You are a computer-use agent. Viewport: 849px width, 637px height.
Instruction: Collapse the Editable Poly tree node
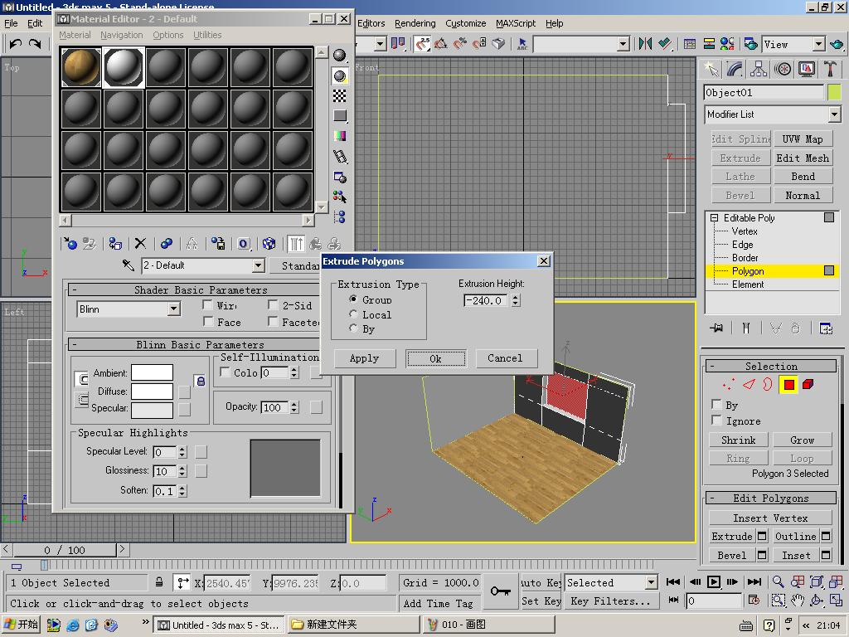(x=714, y=218)
